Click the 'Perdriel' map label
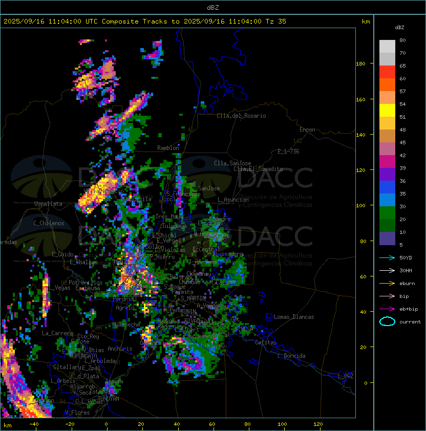The image size is (426, 431). pos(125,298)
